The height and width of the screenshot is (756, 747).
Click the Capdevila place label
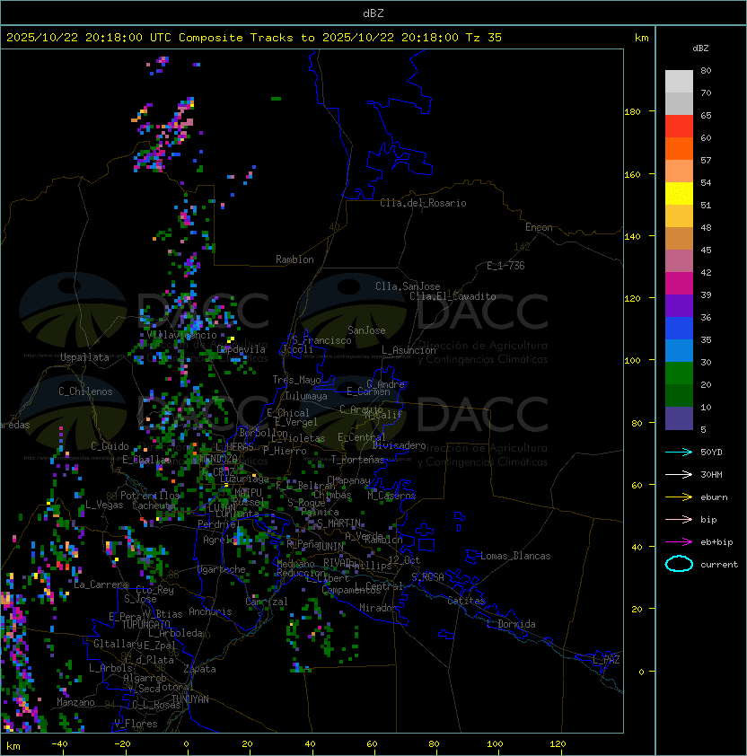click(242, 349)
